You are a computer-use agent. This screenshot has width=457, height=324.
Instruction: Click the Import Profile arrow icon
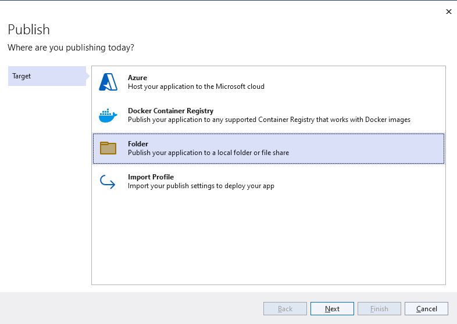tap(108, 182)
